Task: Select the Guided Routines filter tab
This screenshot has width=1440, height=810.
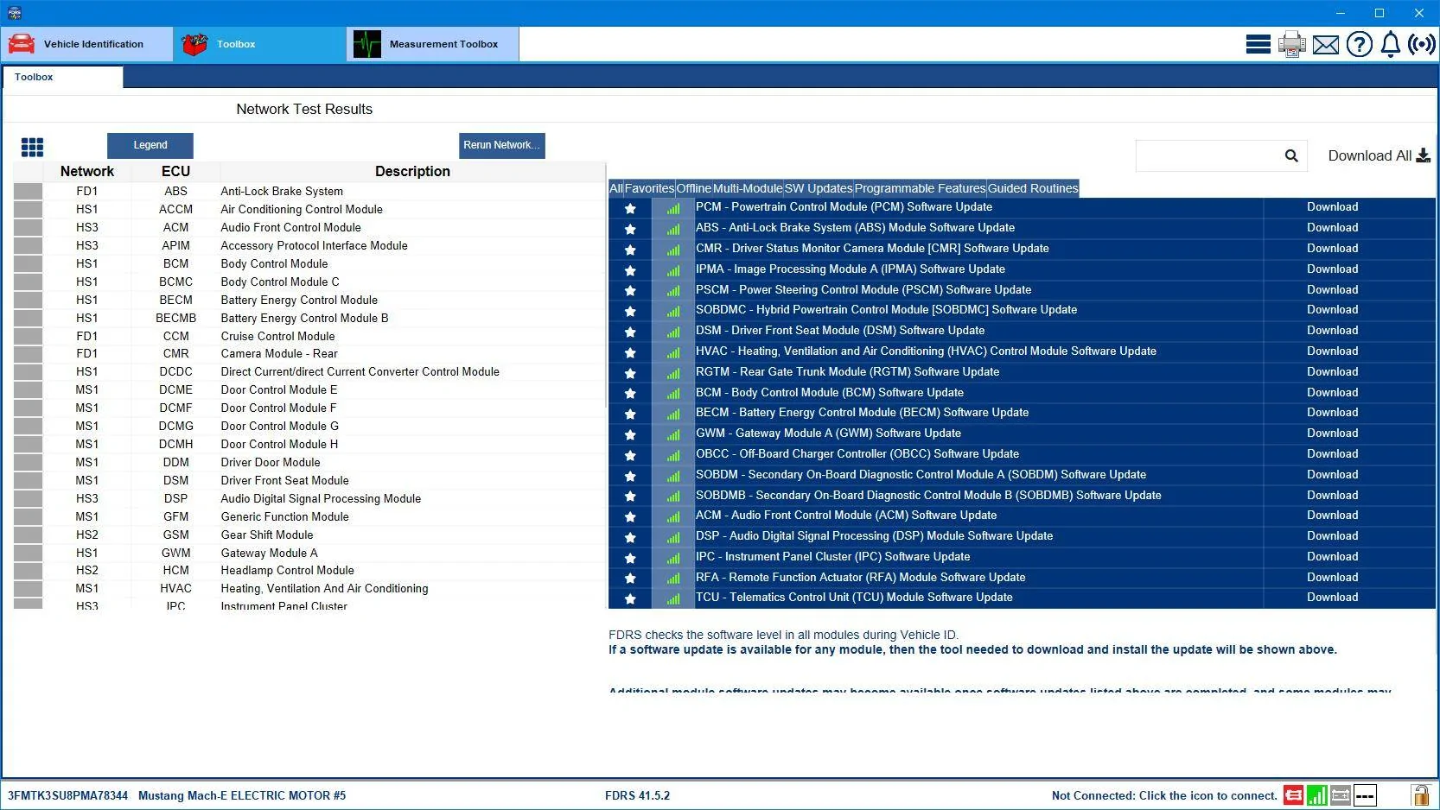Action: (x=1033, y=188)
